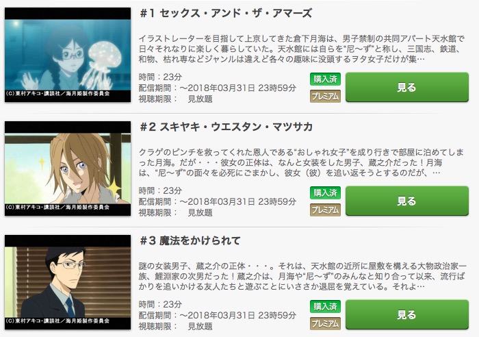The width and height of the screenshot is (479, 337).
Task: Select the title #3 魔法をかけられて
Action: 190,240
